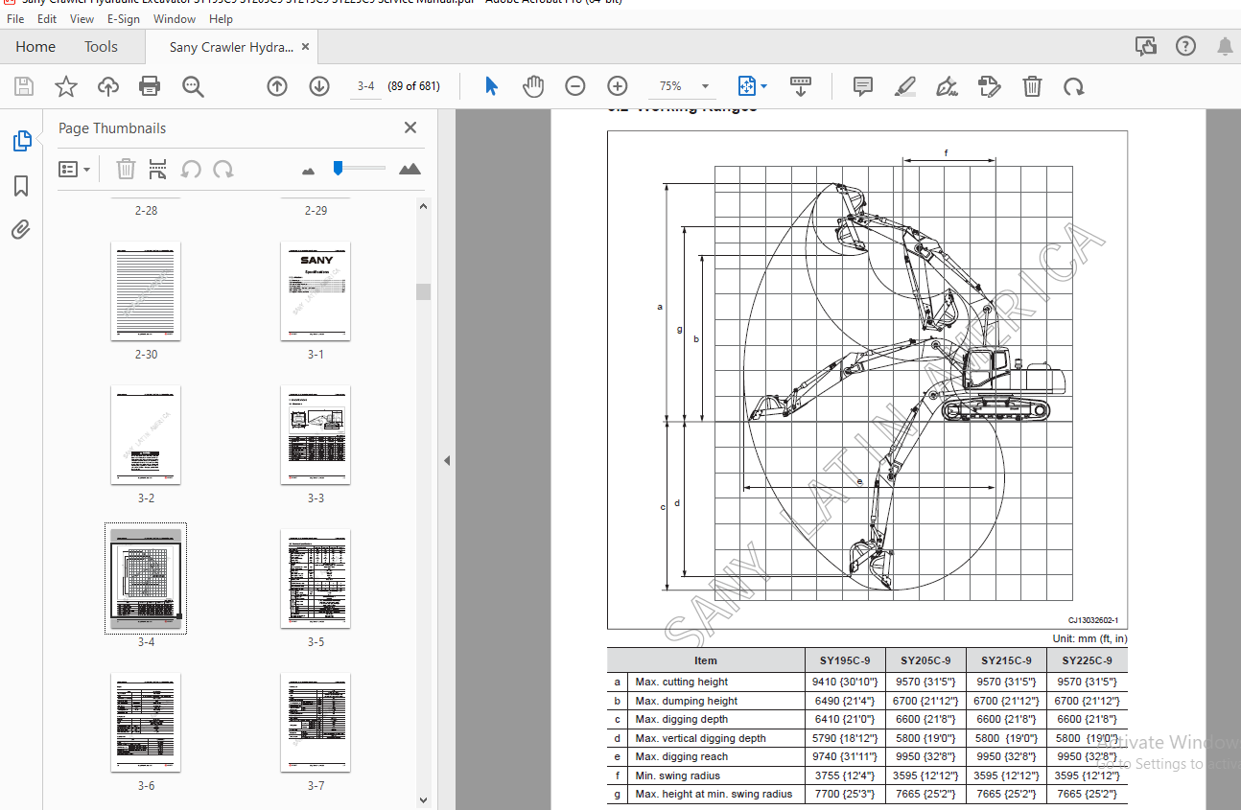Switch to the Tools tab
The image size is (1241, 810).
101,46
